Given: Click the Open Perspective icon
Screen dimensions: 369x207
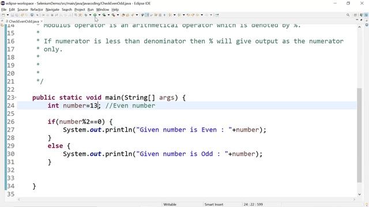Looking at the screenshot, I should (356, 15).
